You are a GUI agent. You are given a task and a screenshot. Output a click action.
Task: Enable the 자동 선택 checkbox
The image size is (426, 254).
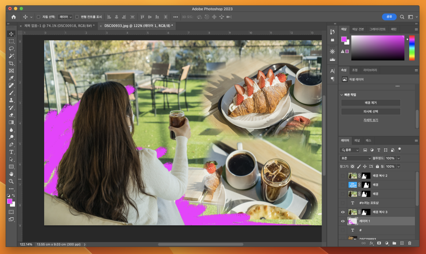pos(38,17)
